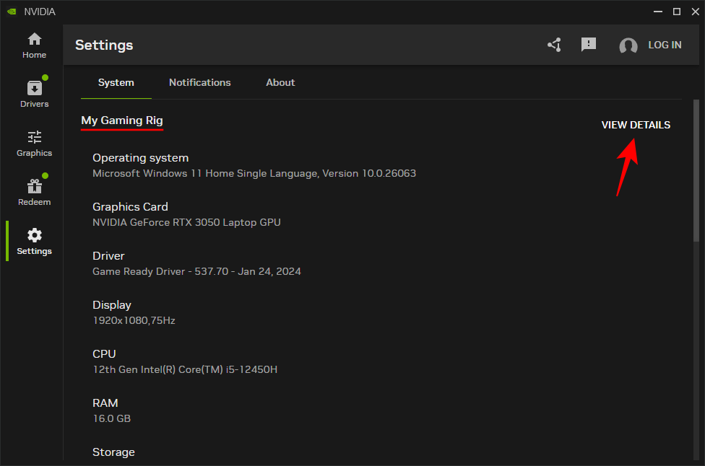Open the feedback exclamation icon
Image resolution: width=705 pixels, height=466 pixels.
[x=589, y=45]
